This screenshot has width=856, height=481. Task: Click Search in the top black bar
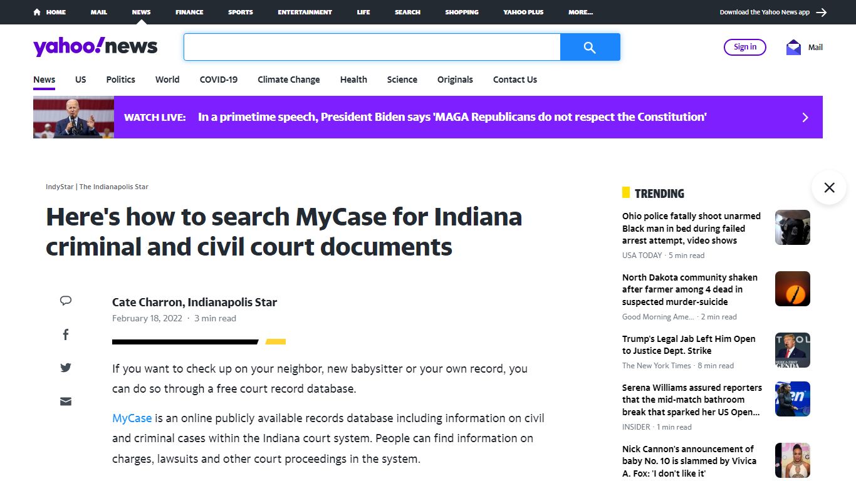pos(407,12)
